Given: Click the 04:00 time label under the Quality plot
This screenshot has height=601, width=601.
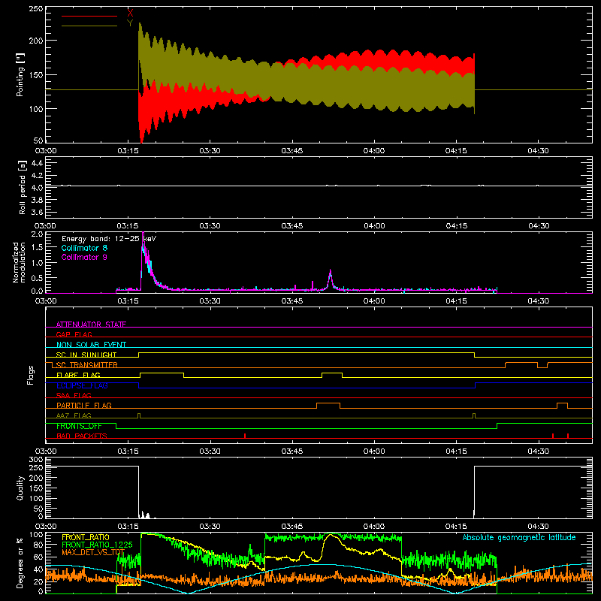Looking at the screenshot, I should (x=374, y=527).
